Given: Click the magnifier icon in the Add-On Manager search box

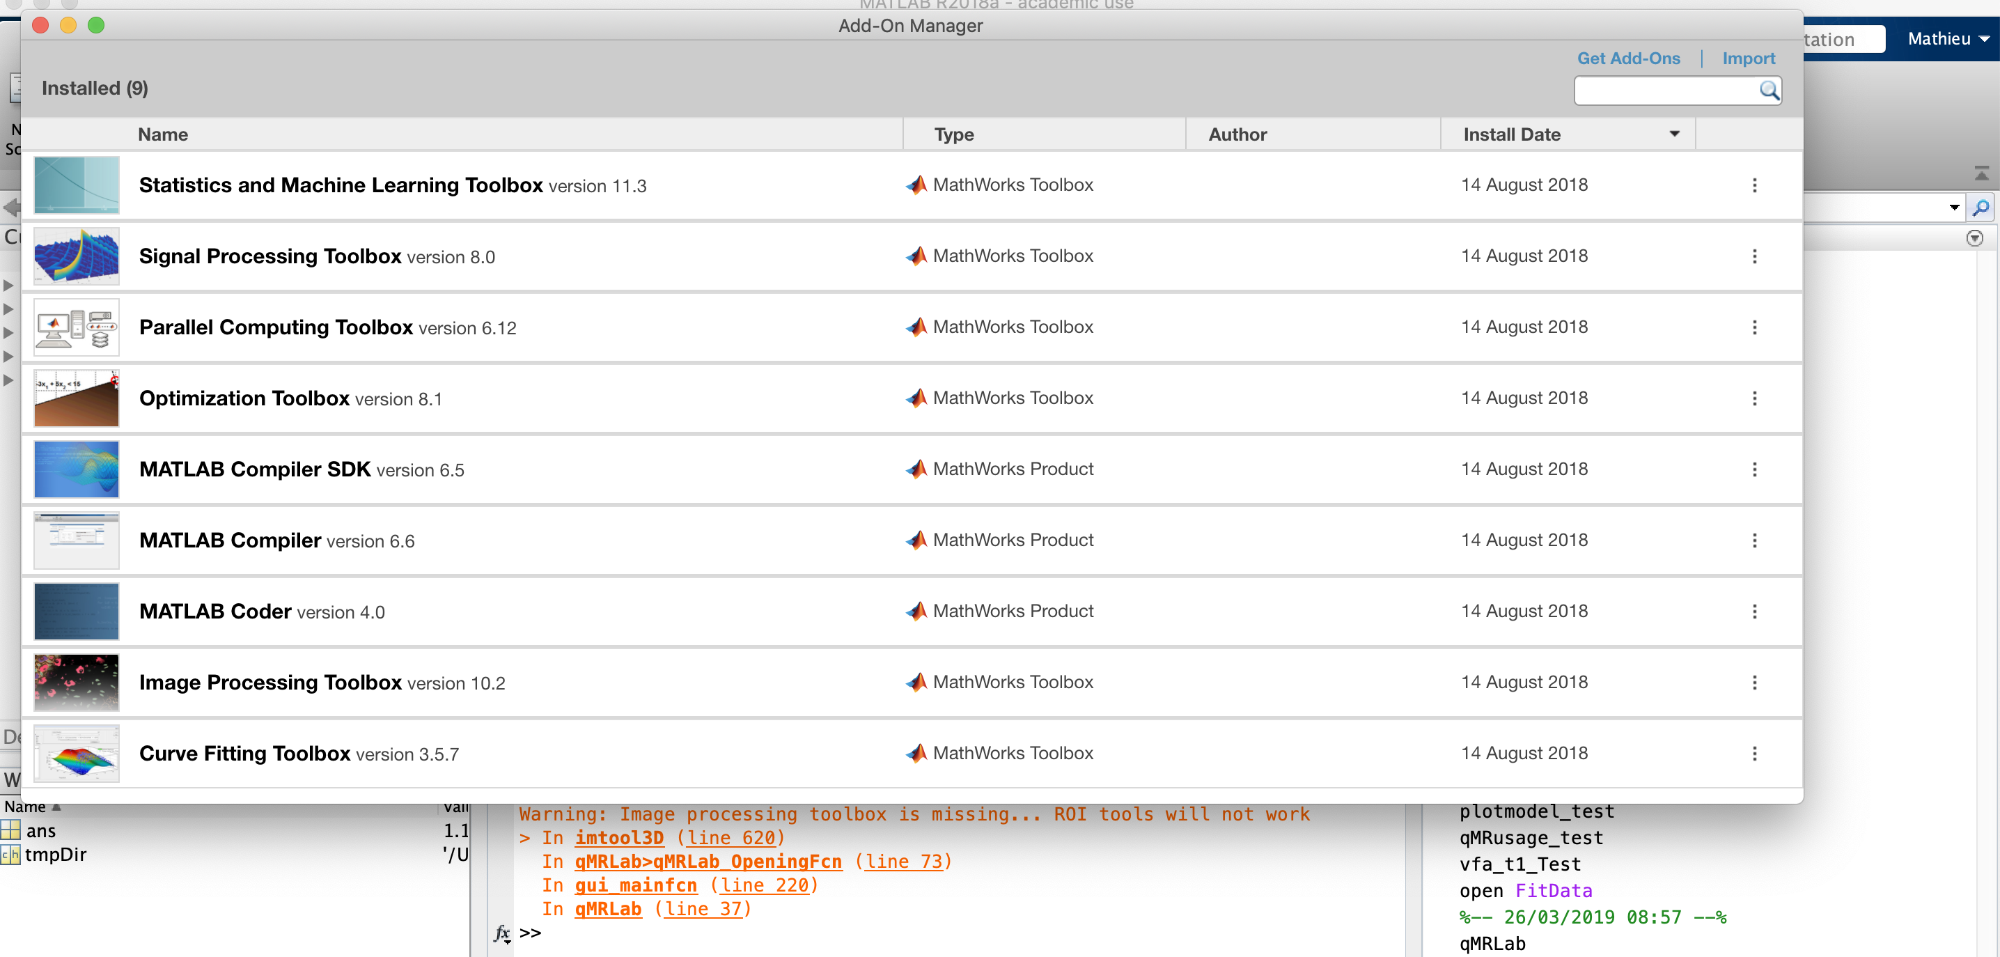Looking at the screenshot, I should tap(1770, 91).
